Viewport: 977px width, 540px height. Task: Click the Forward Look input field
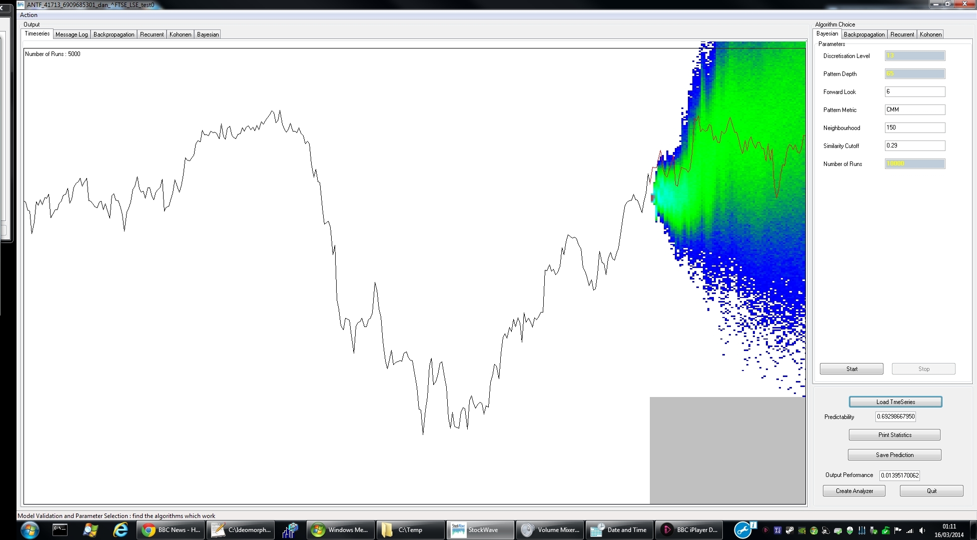pyautogui.click(x=914, y=91)
